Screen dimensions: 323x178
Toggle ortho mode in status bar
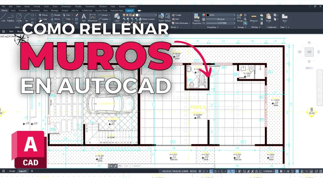211,171
